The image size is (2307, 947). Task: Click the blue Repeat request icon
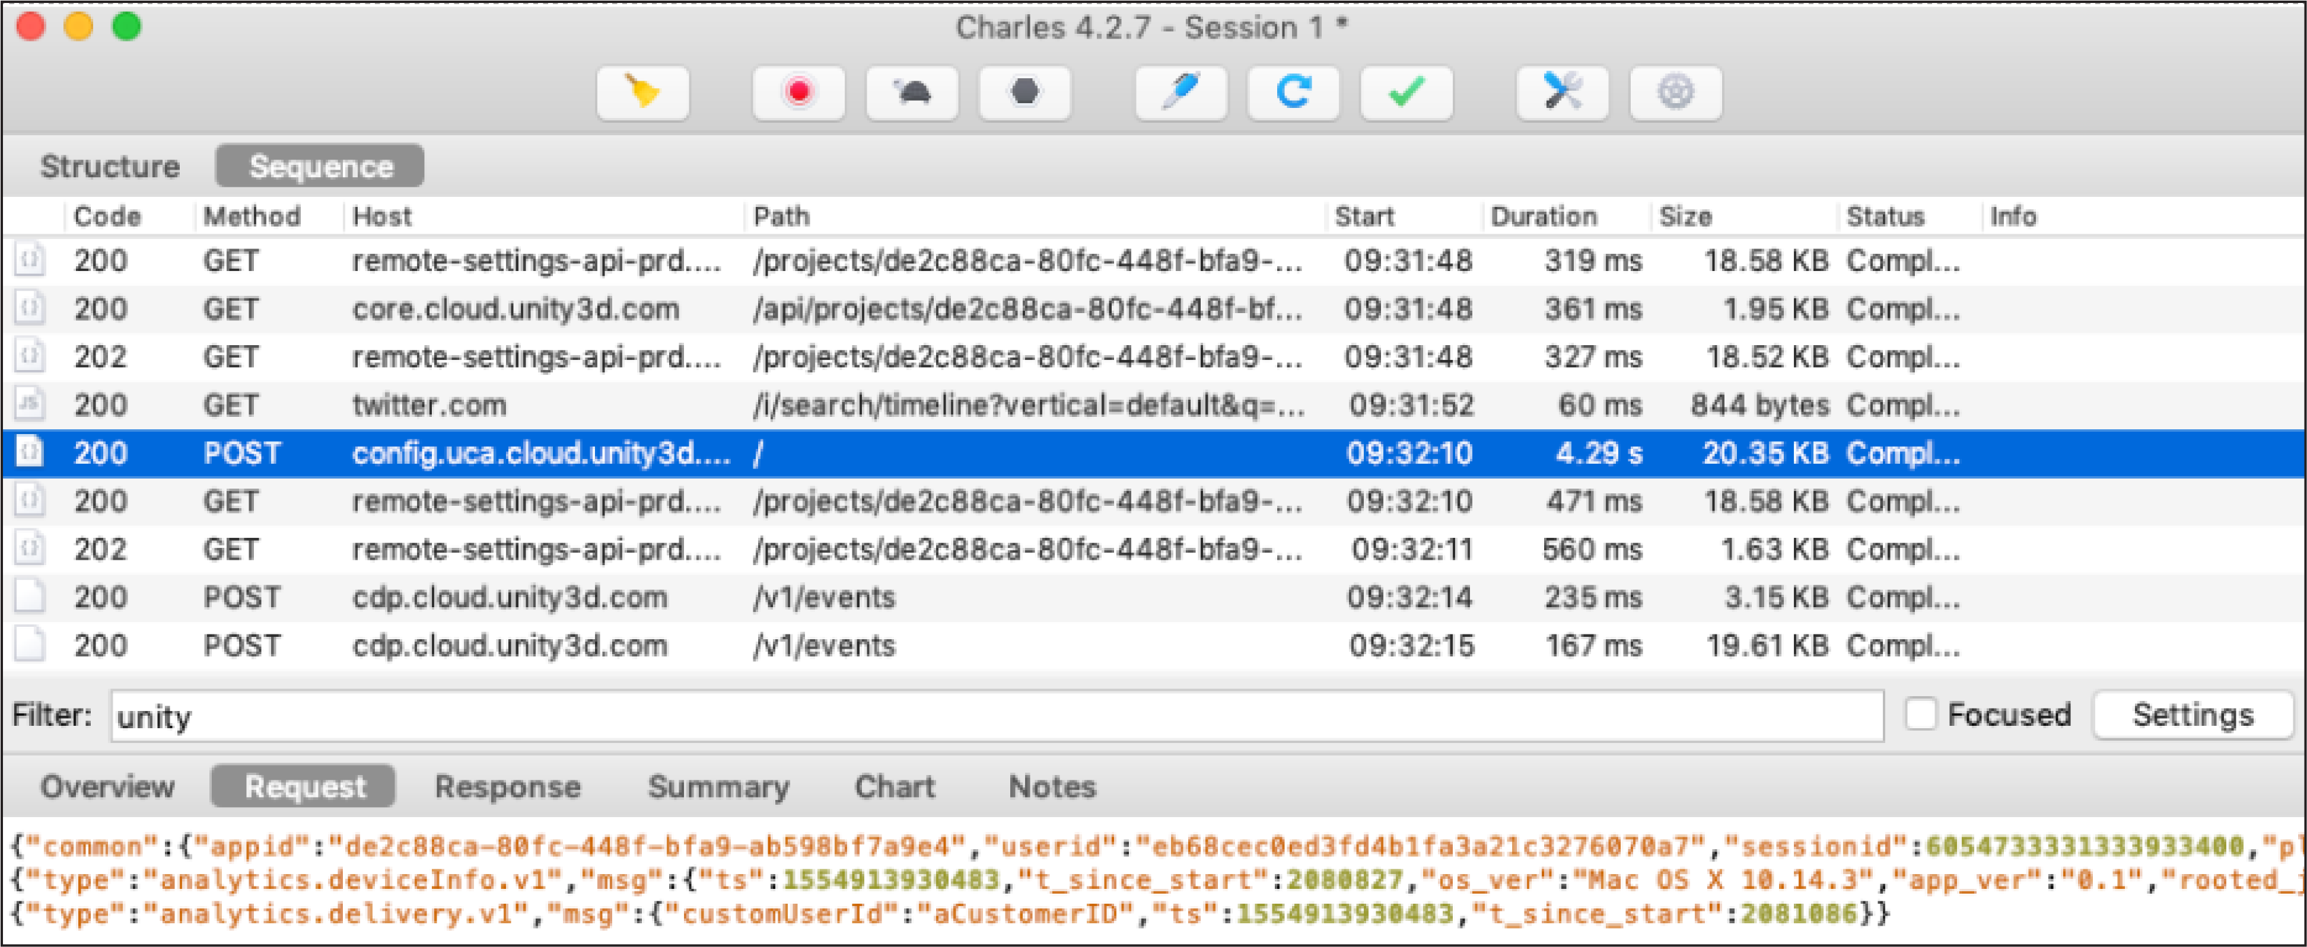[x=1293, y=92]
